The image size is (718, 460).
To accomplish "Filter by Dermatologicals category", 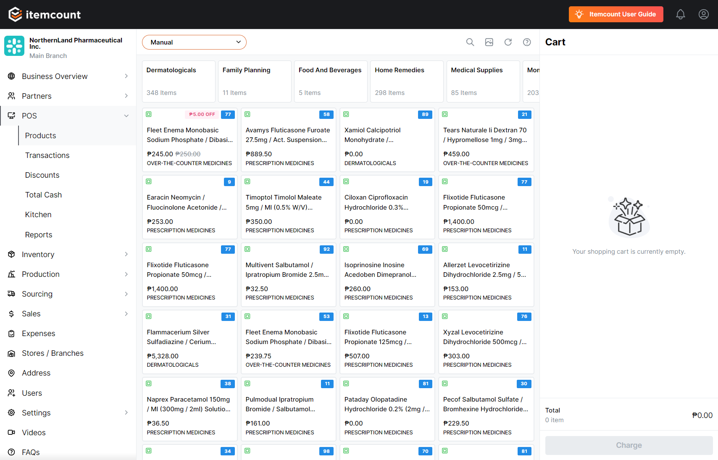I will [179, 81].
